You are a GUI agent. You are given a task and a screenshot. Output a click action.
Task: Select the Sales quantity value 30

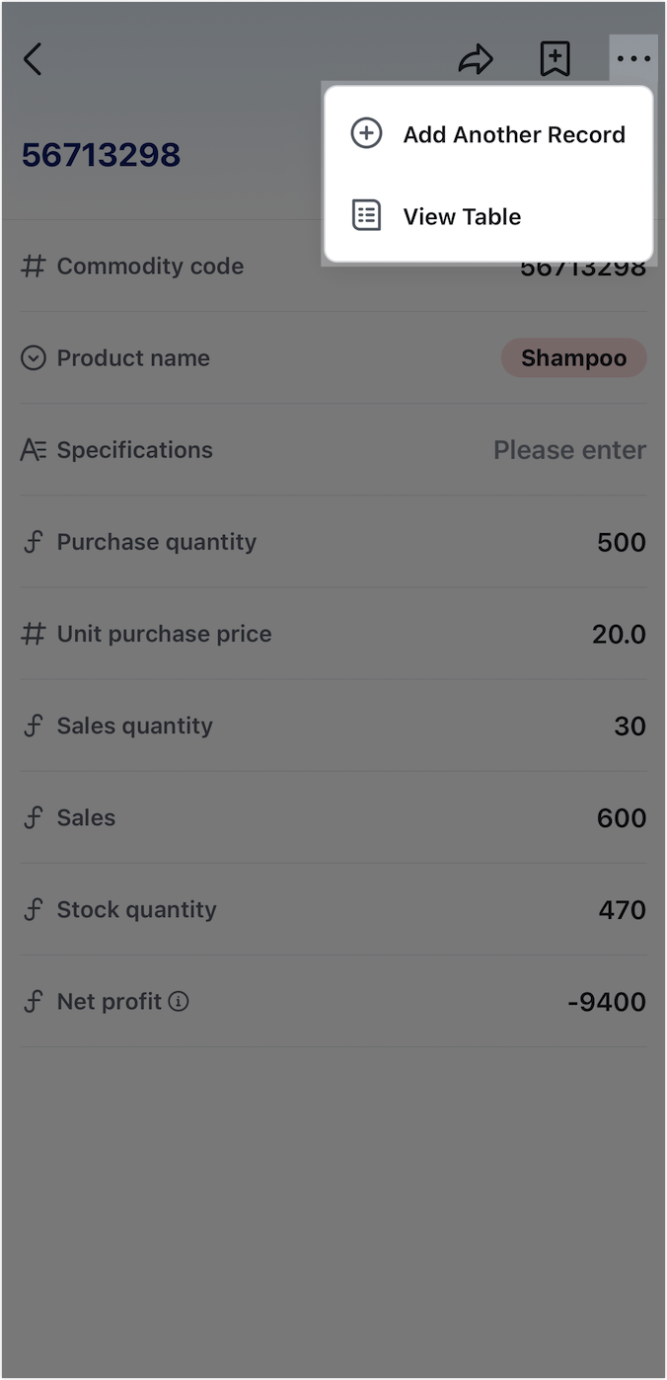click(630, 727)
